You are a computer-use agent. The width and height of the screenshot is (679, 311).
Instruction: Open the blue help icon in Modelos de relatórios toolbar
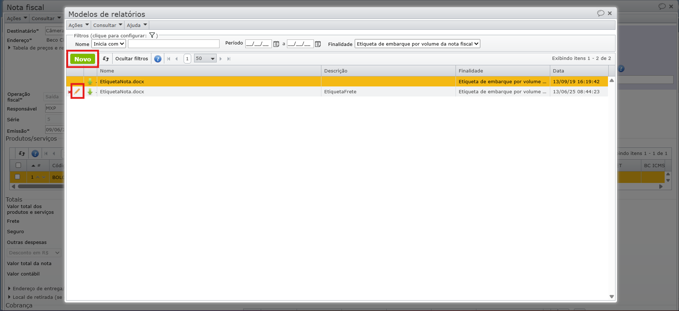(158, 59)
